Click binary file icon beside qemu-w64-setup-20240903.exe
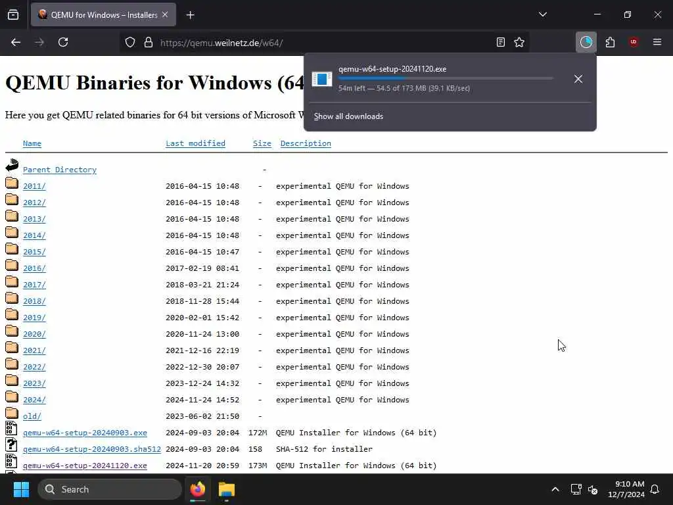Screen dimensions: 673x505 click(11, 429)
